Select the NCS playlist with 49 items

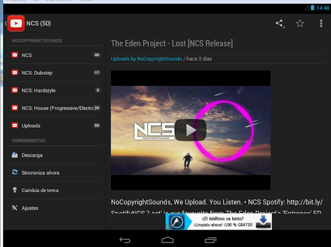click(54, 55)
